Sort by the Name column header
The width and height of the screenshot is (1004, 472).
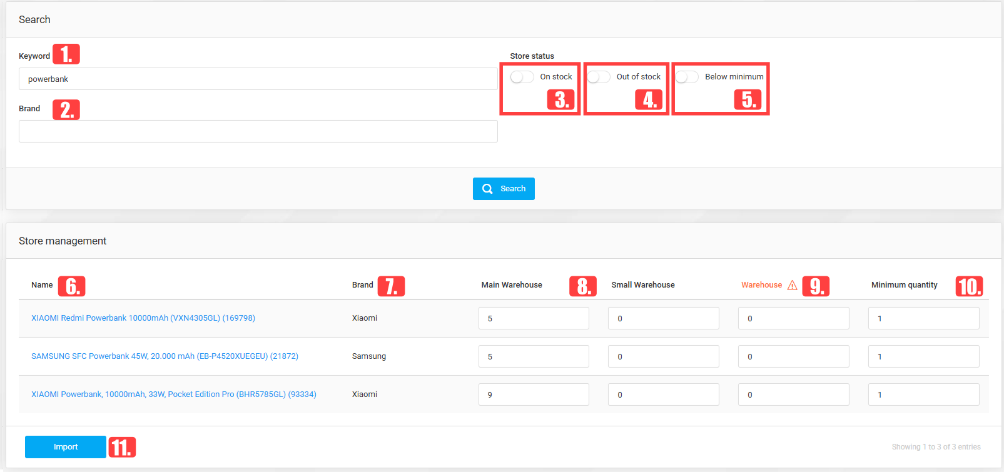pyautogui.click(x=42, y=285)
